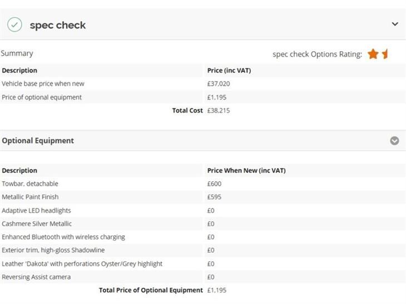Collapse the spec check section chevron
The image size is (406, 304).
[395, 24]
